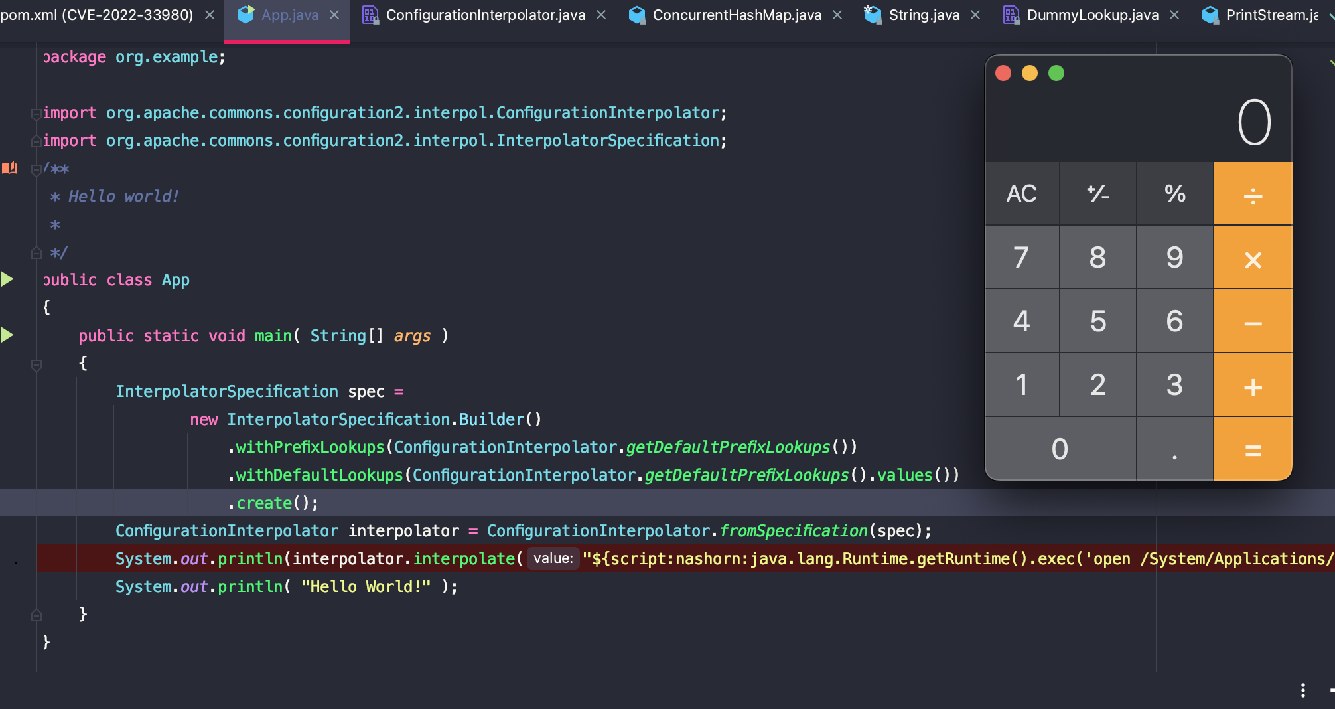1335x709 pixels.
Task: Click digit 9 in Calculator
Action: pyautogui.click(x=1175, y=258)
